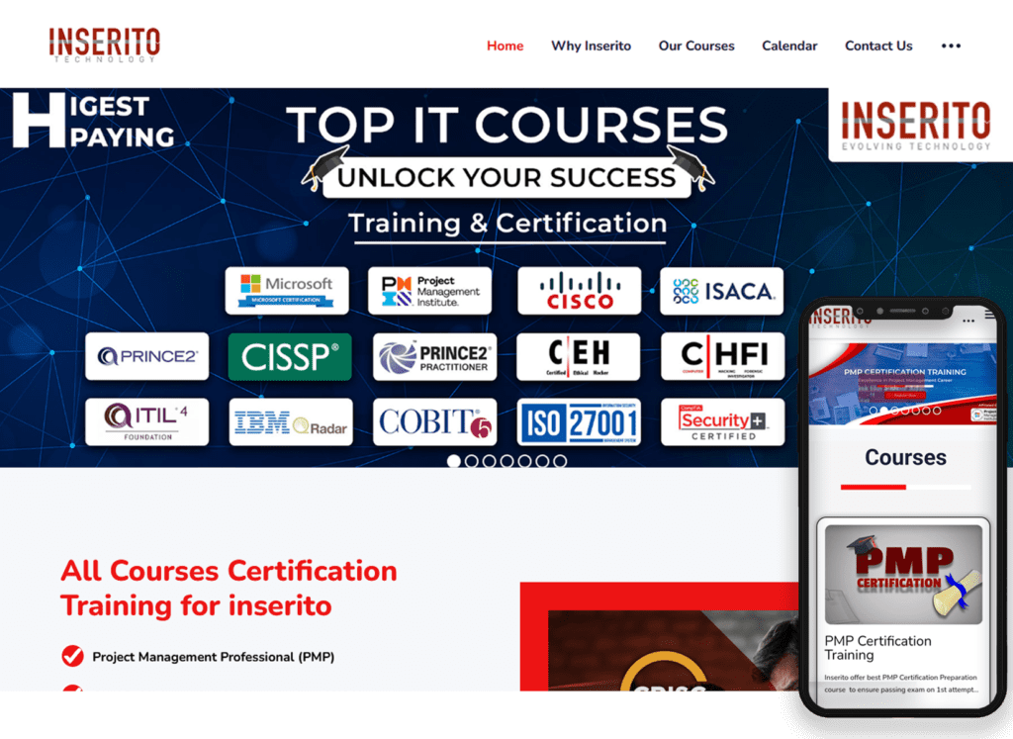This screenshot has height=739, width=1013.
Task: Click red checkmark beside Project Management Professional
Action: [x=72, y=656]
